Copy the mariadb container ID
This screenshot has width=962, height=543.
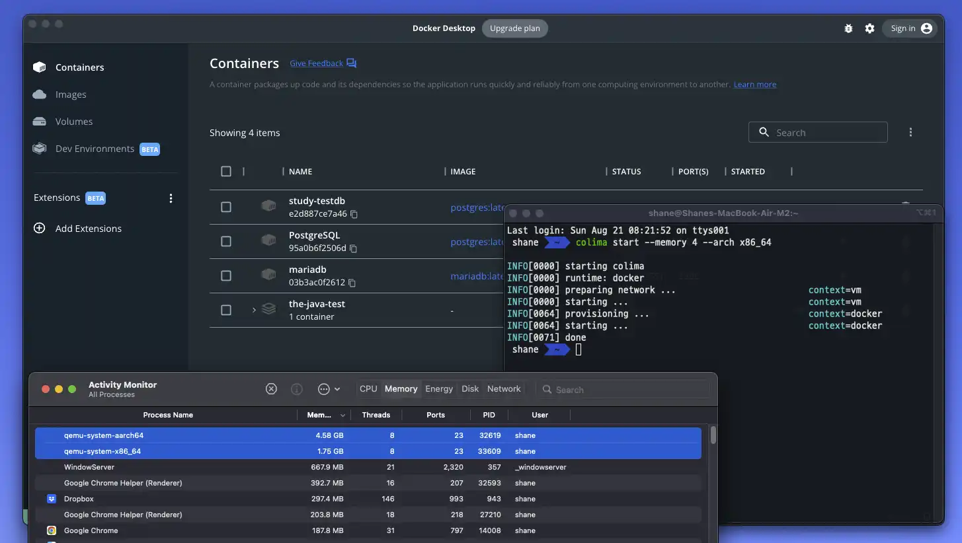(x=352, y=283)
